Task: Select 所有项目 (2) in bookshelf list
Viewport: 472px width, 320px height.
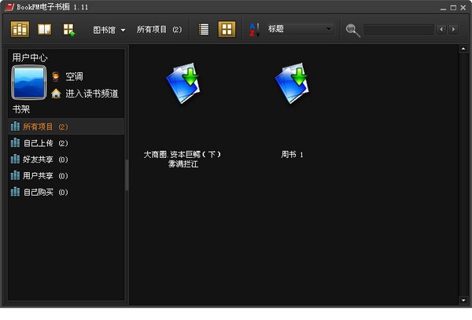Action: click(66, 127)
